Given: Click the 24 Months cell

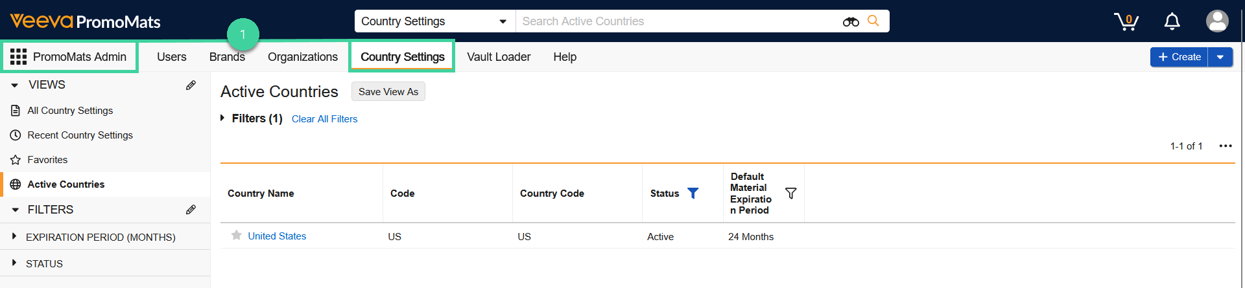Looking at the screenshot, I should [751, 237].
